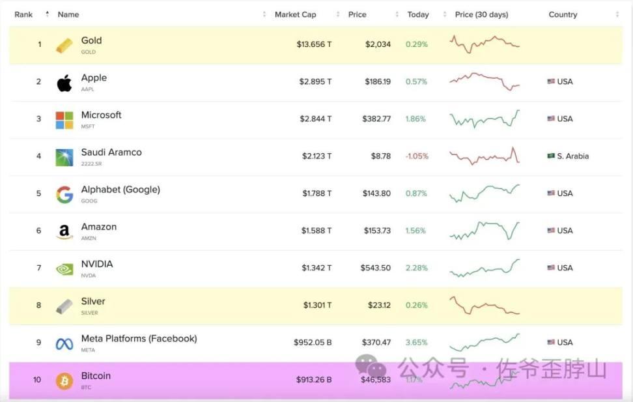Sort by Price column arrows
633x402 pixels.
point(397,14)
